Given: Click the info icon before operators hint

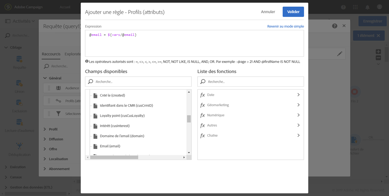Looking at the screenshot, I should pyautogui.click(x=87, y=61).
